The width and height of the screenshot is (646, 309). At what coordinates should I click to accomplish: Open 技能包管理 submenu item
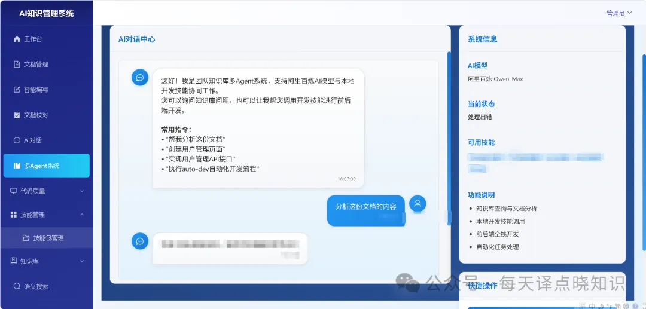click(x=47, y=238)
